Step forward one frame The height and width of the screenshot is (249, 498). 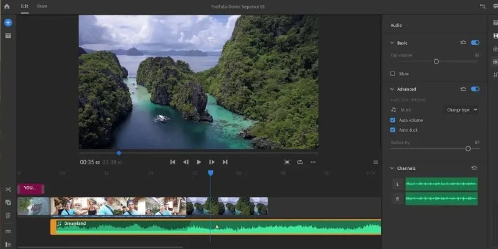[x=212, y=162]
